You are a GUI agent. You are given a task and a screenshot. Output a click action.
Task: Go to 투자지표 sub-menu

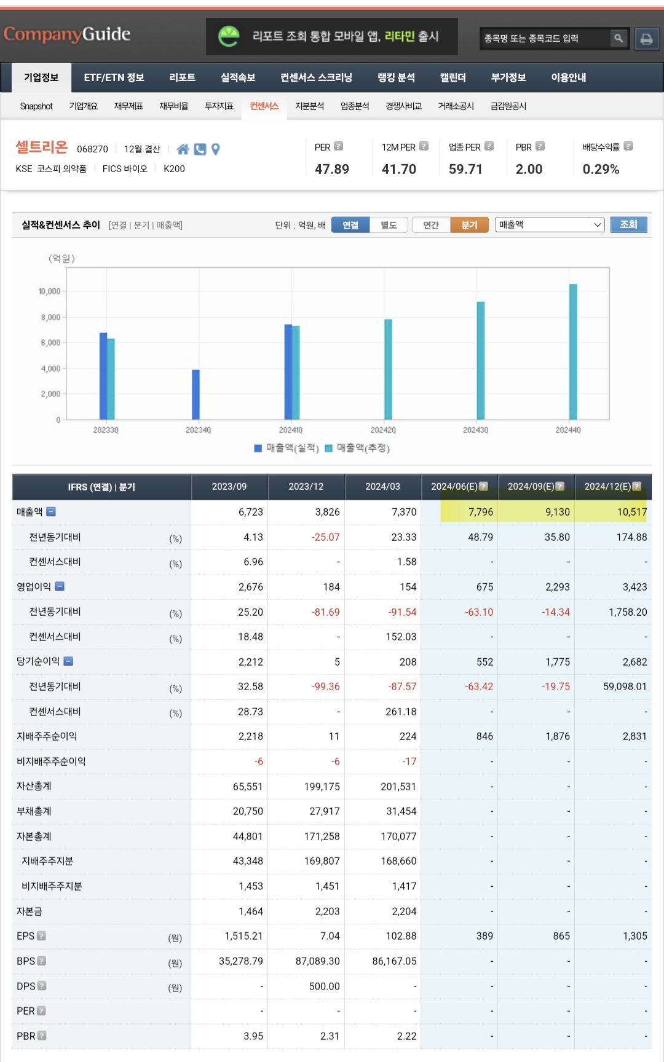pos(219,106)
